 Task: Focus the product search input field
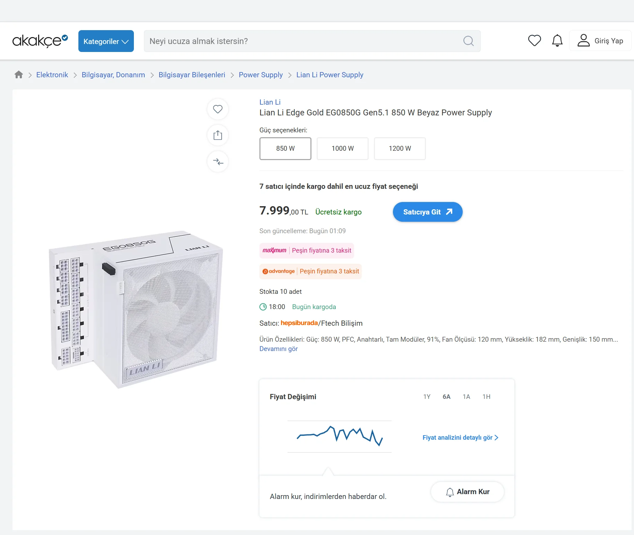click(312, 41)
